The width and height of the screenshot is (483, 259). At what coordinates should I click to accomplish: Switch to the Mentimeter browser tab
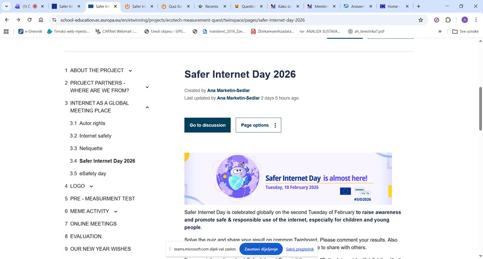pos(319,7)
